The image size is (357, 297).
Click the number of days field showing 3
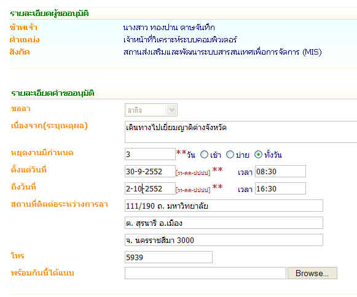150,154
